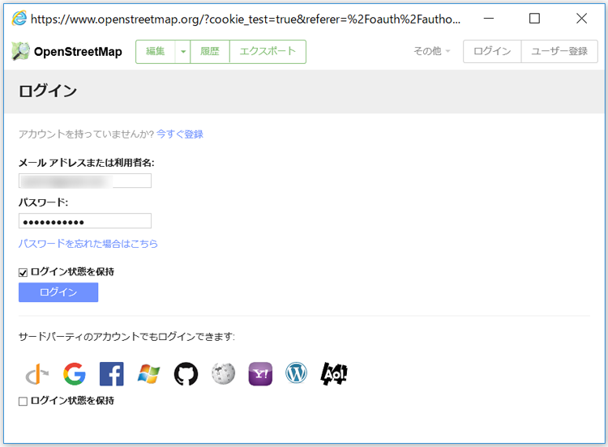Check ログイン状態を保持 below third-party icons
The width and height of the screenshot is (608, 447).
[x=23, y=402]
